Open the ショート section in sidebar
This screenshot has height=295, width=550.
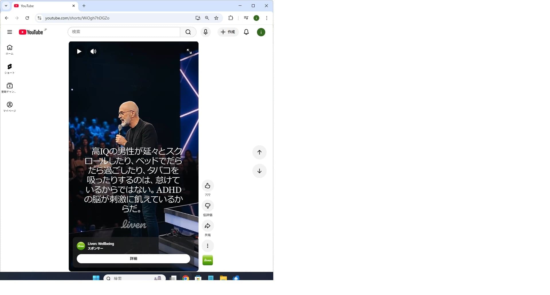(x=9, y=69)
